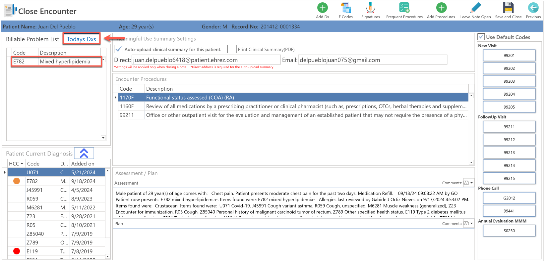Toggle Use Default Codes checkbox
The height and width of the screenshot is (262, 544).
tap(481, 37)
